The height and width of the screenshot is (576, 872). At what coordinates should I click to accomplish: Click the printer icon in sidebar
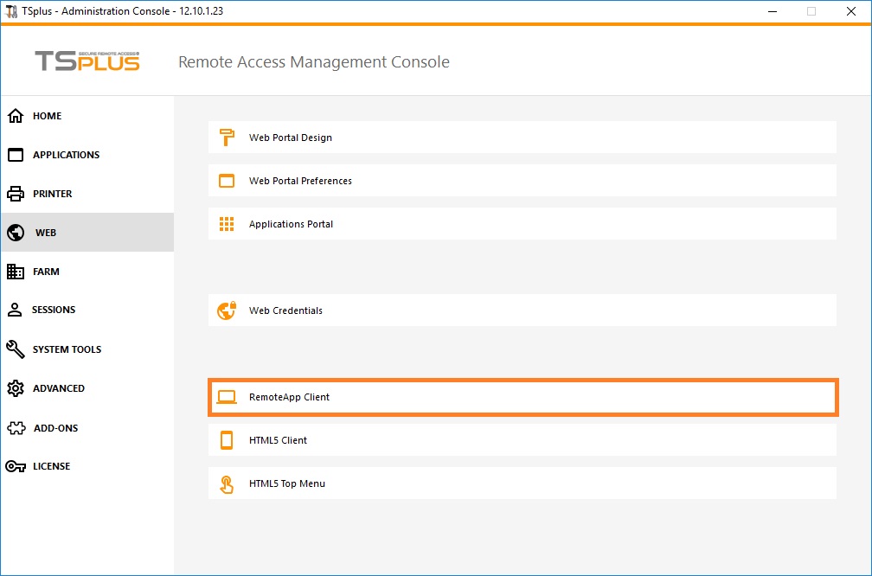coord(16,194)
